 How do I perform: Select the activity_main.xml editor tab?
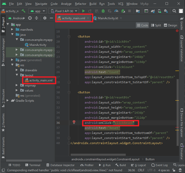coord(73,18)
